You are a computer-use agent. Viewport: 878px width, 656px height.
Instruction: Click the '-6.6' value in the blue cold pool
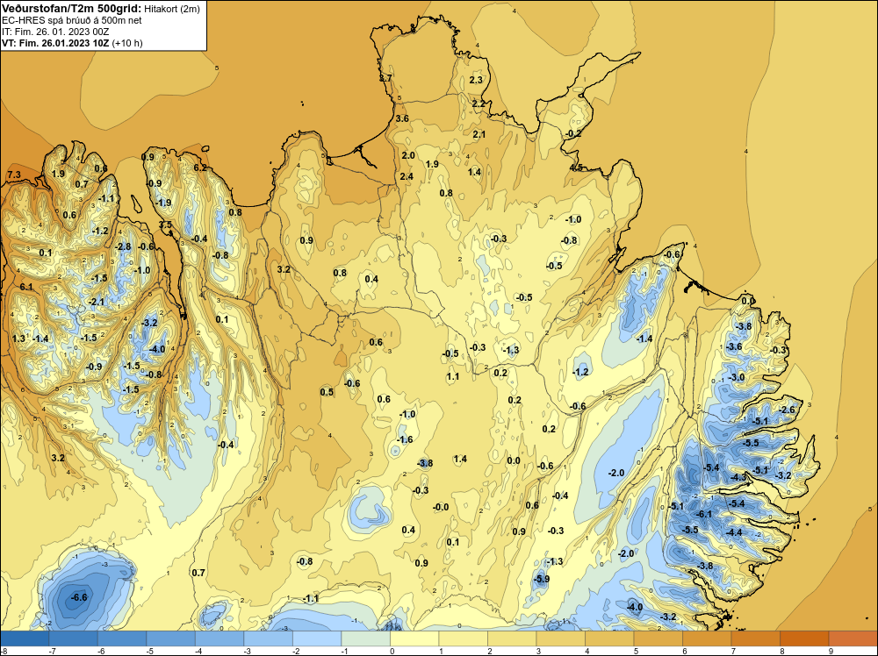79,597
